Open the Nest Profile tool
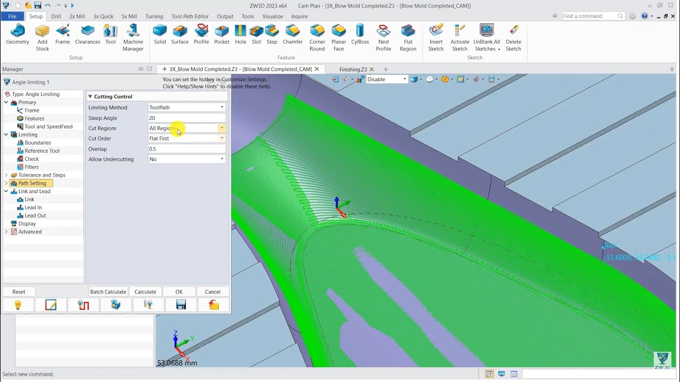The width and height of the screenshot is (680, 382). pyautogui.click(x=384, y=38)
